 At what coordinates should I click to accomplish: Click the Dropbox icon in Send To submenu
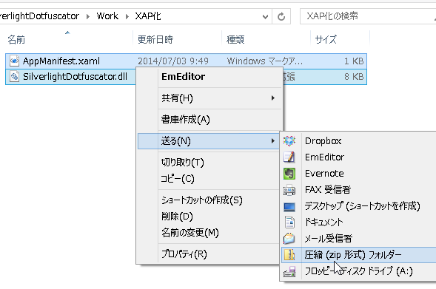289,141
